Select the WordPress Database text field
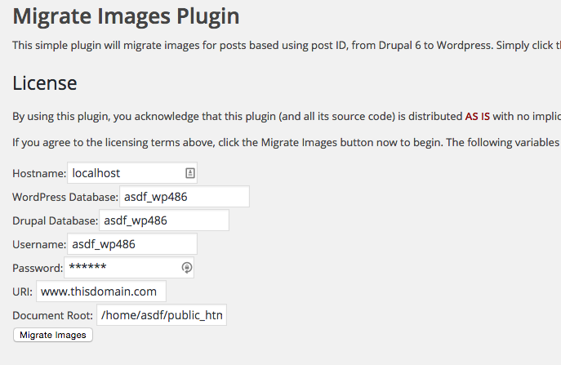 coord(185,197)
